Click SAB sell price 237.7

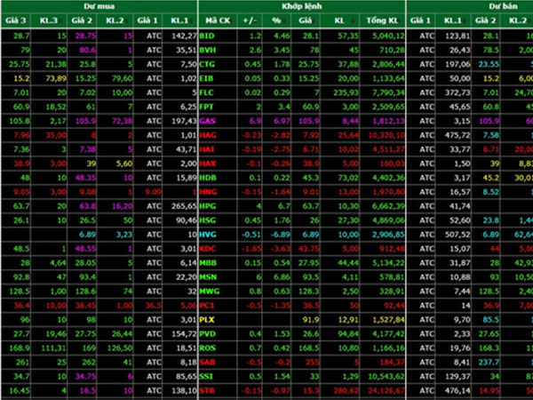[x=489, y=363]
